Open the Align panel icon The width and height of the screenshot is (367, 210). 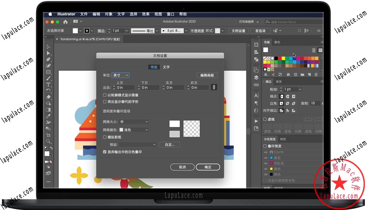(x=256, y=52)
